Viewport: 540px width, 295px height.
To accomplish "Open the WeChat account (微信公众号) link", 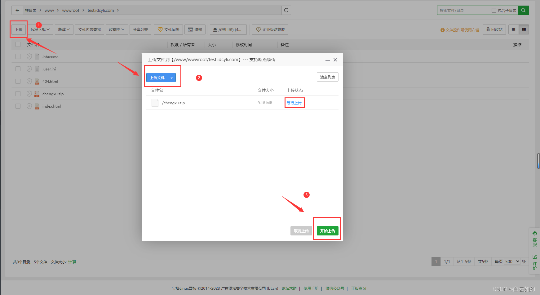I will coord(335,288).
